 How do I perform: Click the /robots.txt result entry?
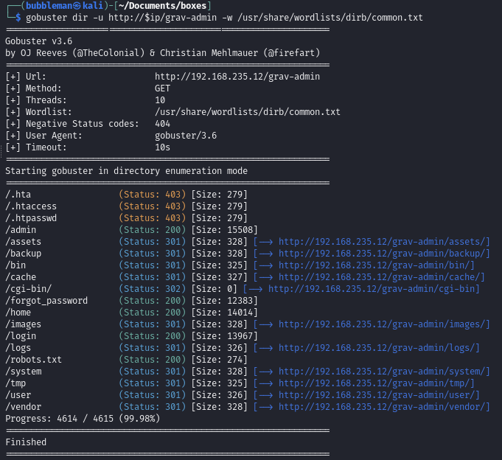33,360
